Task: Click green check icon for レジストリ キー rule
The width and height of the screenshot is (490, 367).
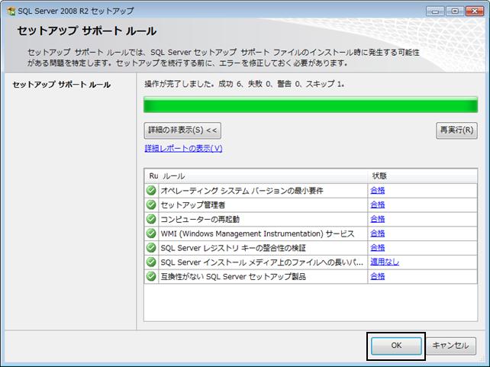Action: coord(151,248)
